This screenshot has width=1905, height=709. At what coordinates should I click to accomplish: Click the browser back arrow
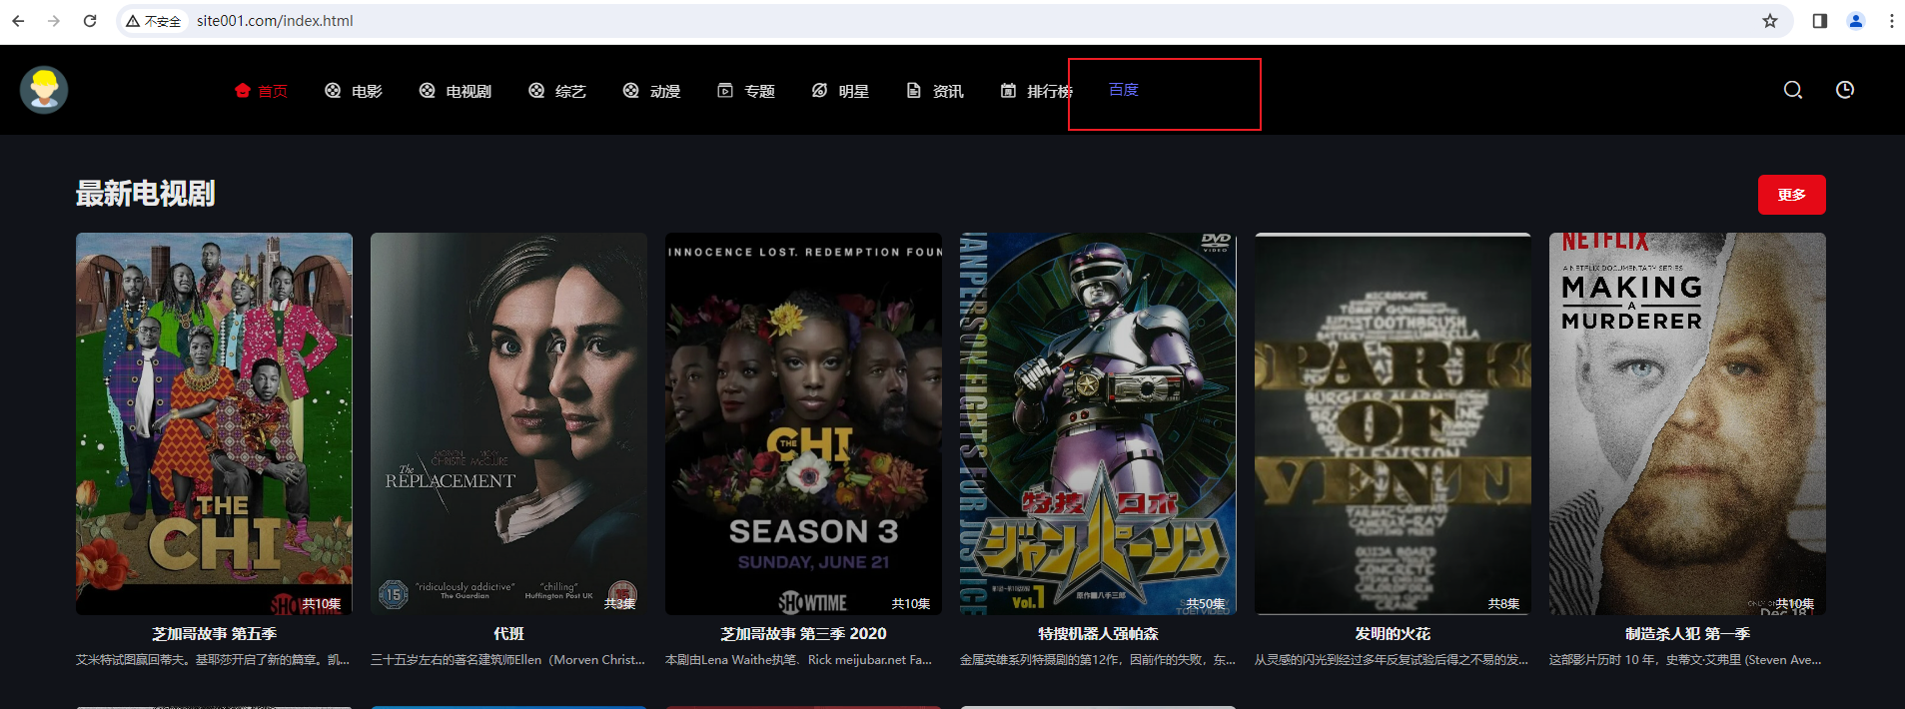(18, 21)
